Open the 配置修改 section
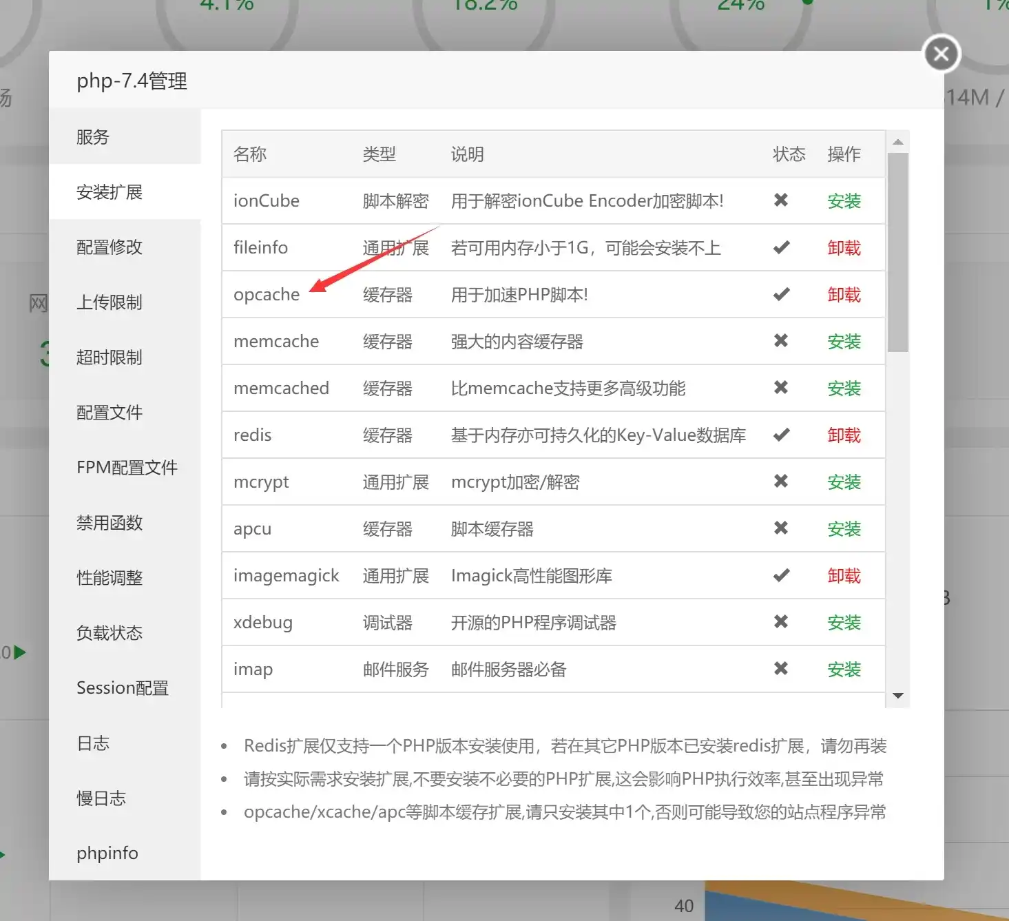Image resolution: width=1009 pixels, height=921 pixels. (109, 247)
